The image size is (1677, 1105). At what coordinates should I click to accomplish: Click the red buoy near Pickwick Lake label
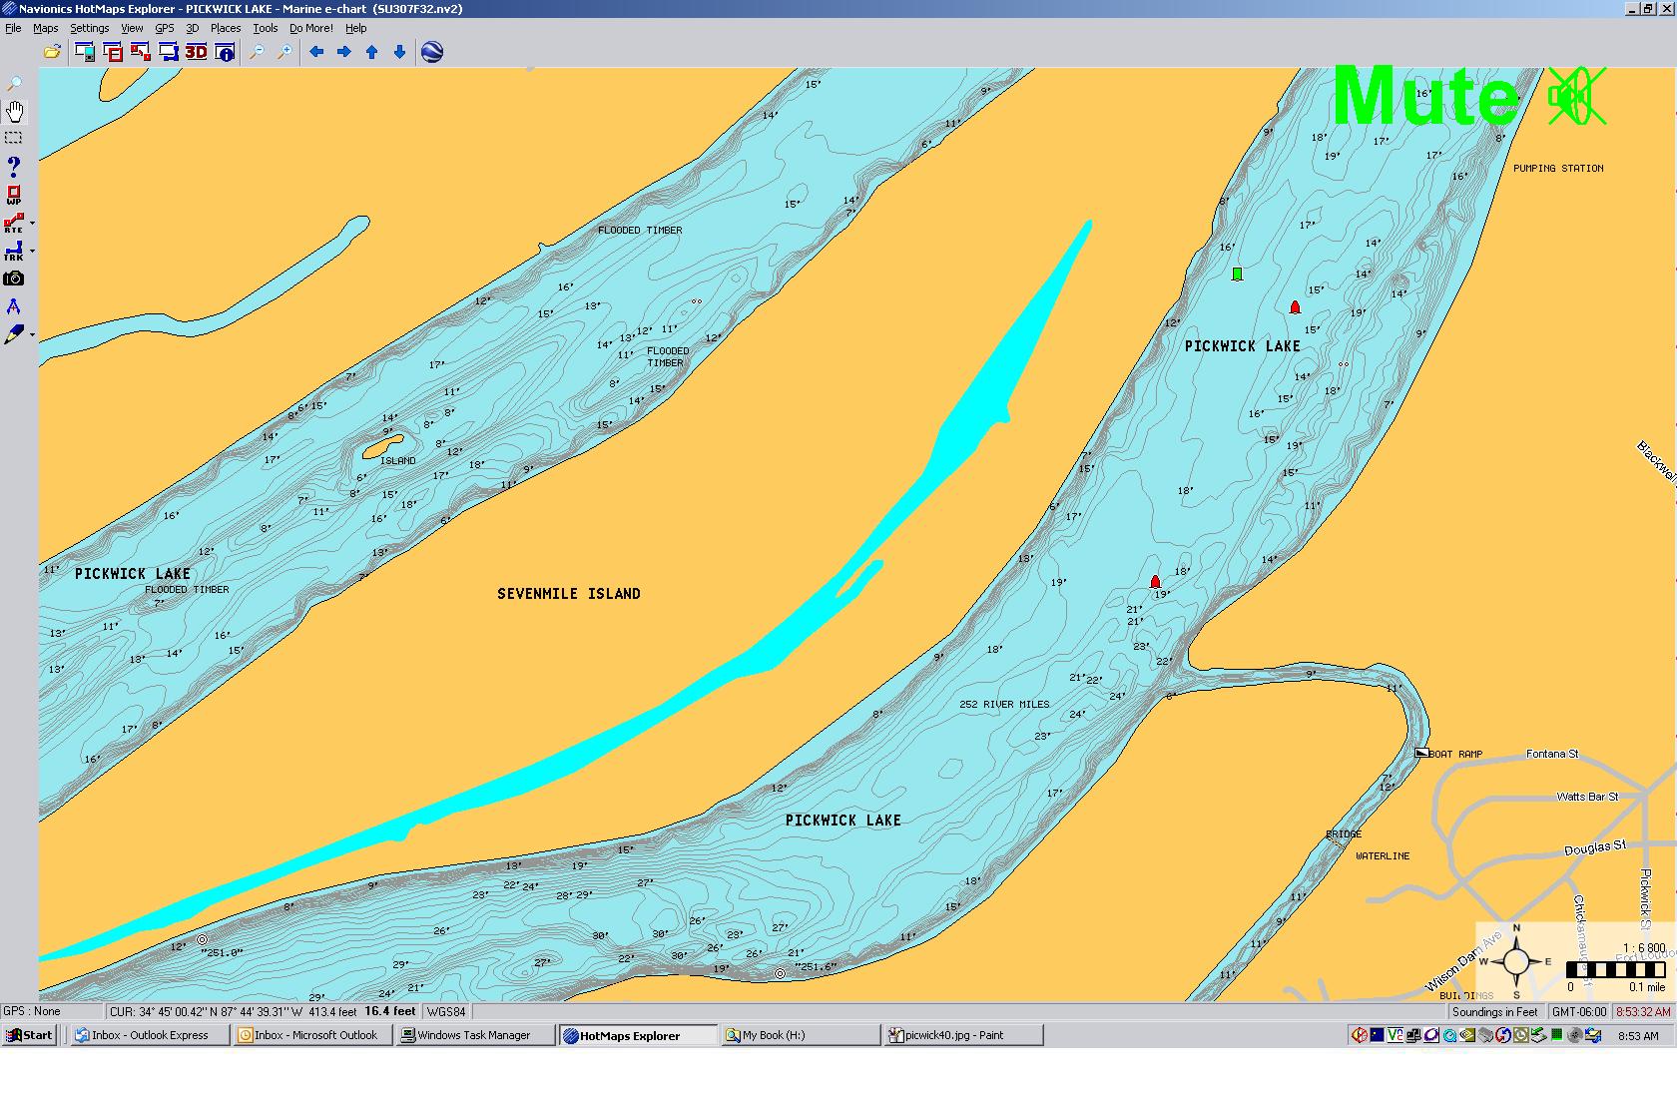coord(1295,307)
